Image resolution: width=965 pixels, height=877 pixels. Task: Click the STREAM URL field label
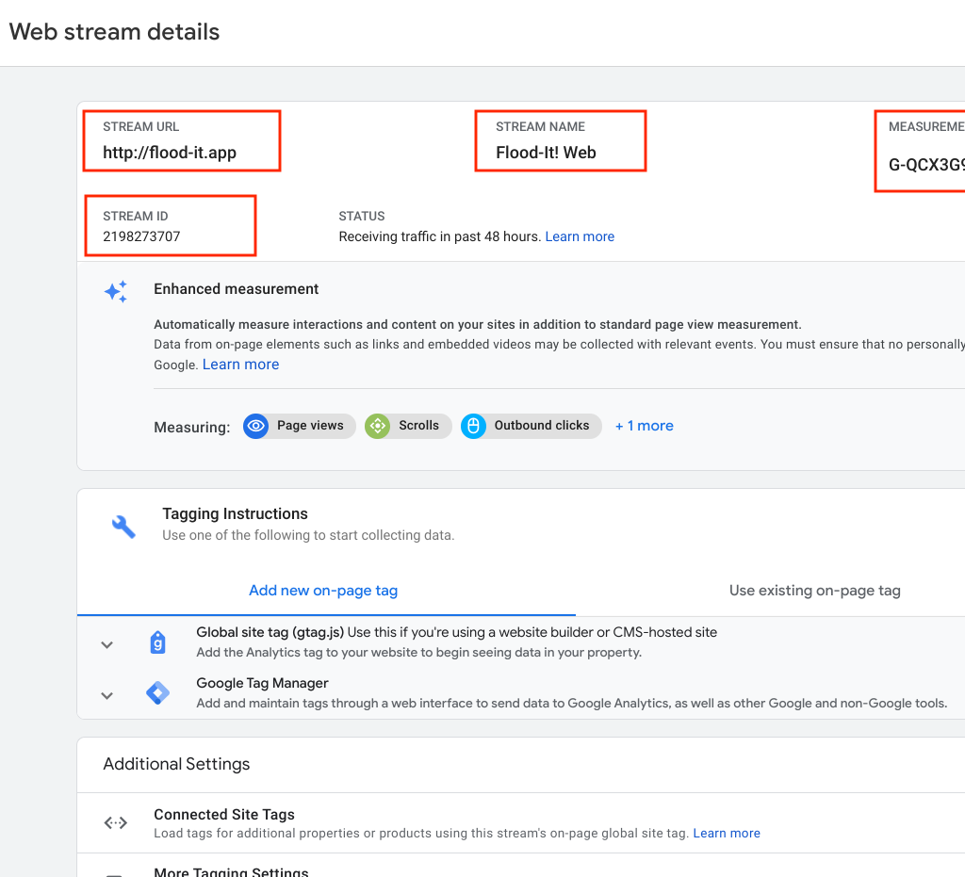(140, 126)
